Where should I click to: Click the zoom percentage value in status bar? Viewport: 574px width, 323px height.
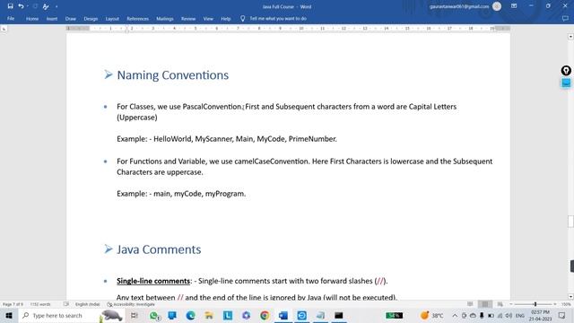566,304
